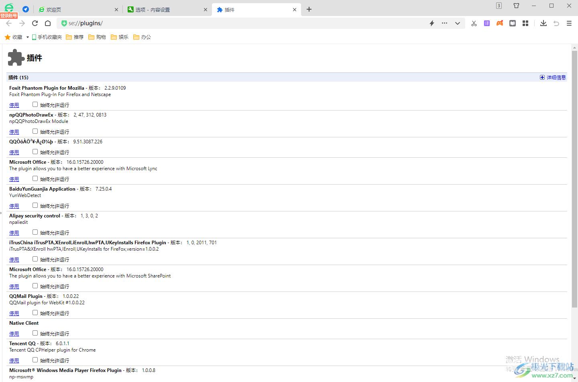Click the scrollbar down arrow
The image size is (578, 382).
[x=574, y=378]
